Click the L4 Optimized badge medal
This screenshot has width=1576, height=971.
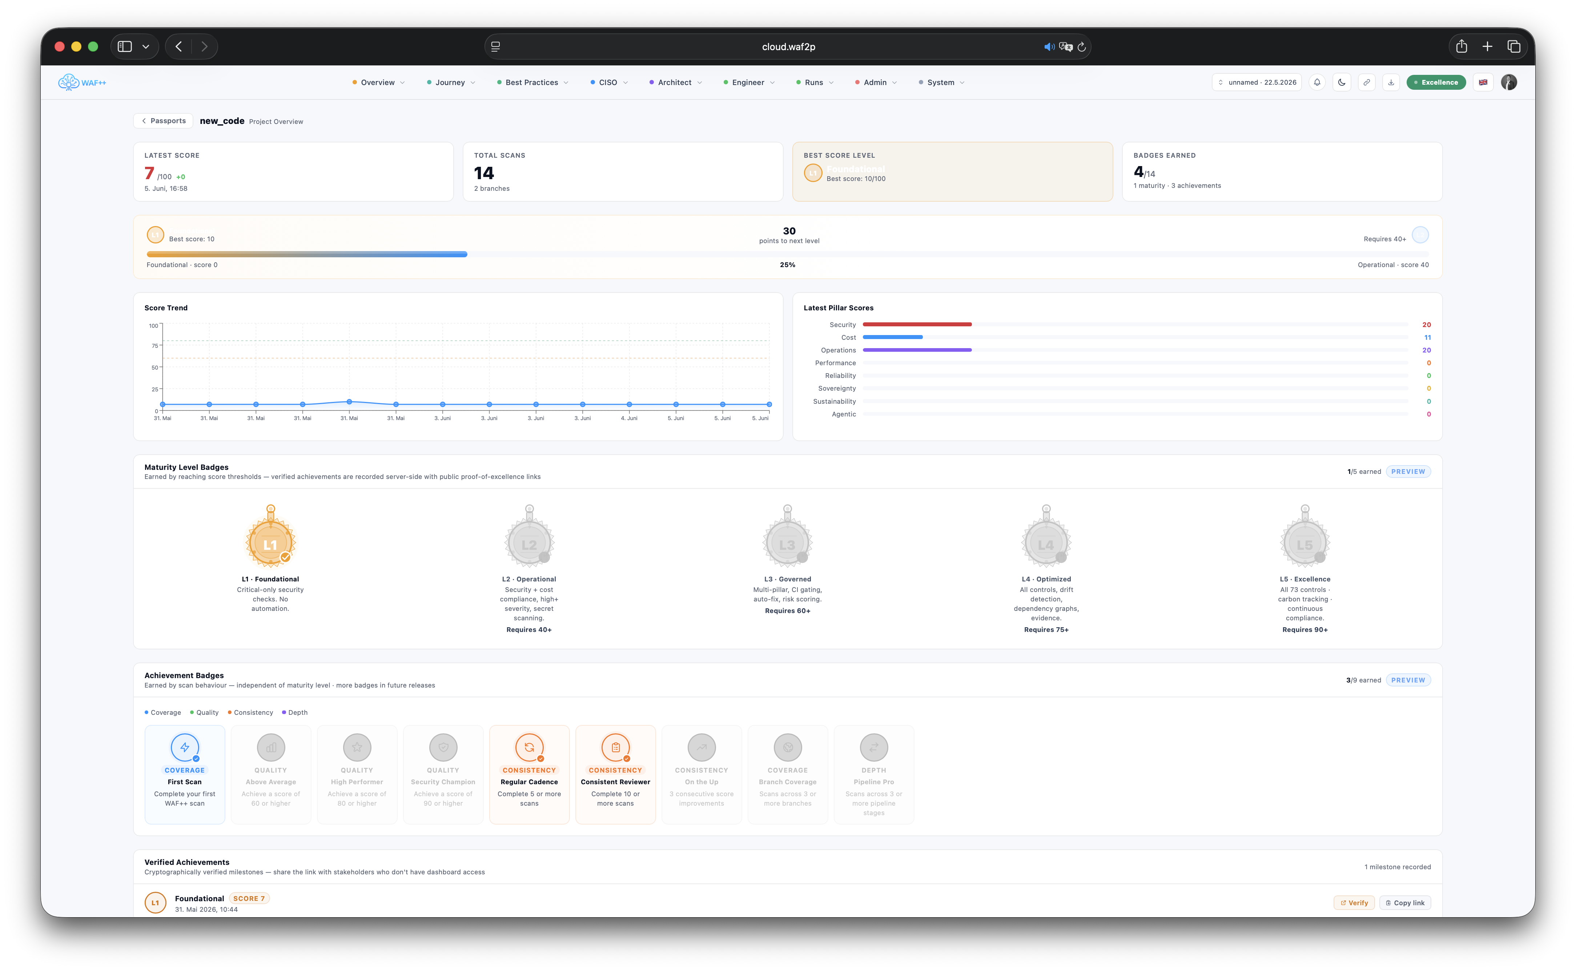1046,537
